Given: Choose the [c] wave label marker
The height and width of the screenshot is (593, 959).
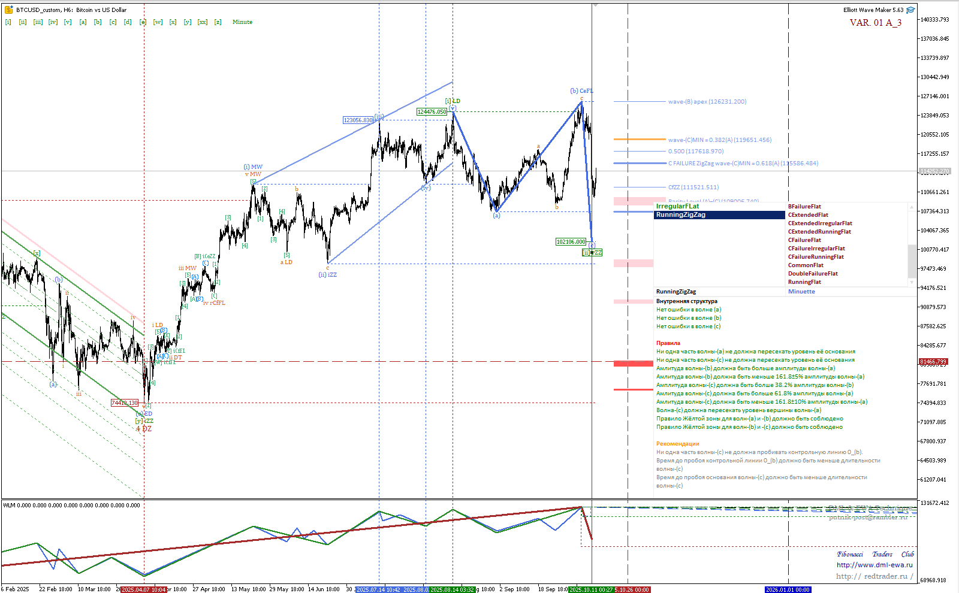Looking at the screenshot, I should point(113,22).
